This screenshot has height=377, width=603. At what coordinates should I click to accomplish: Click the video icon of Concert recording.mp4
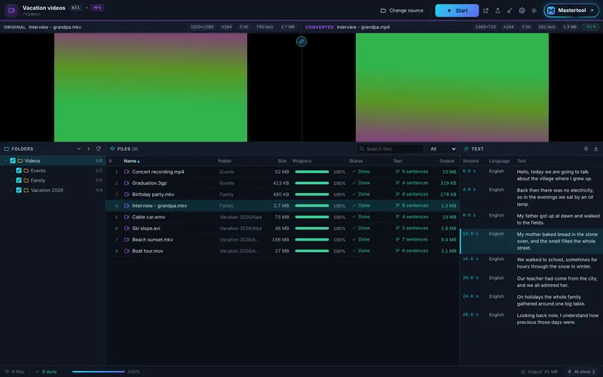127,172
